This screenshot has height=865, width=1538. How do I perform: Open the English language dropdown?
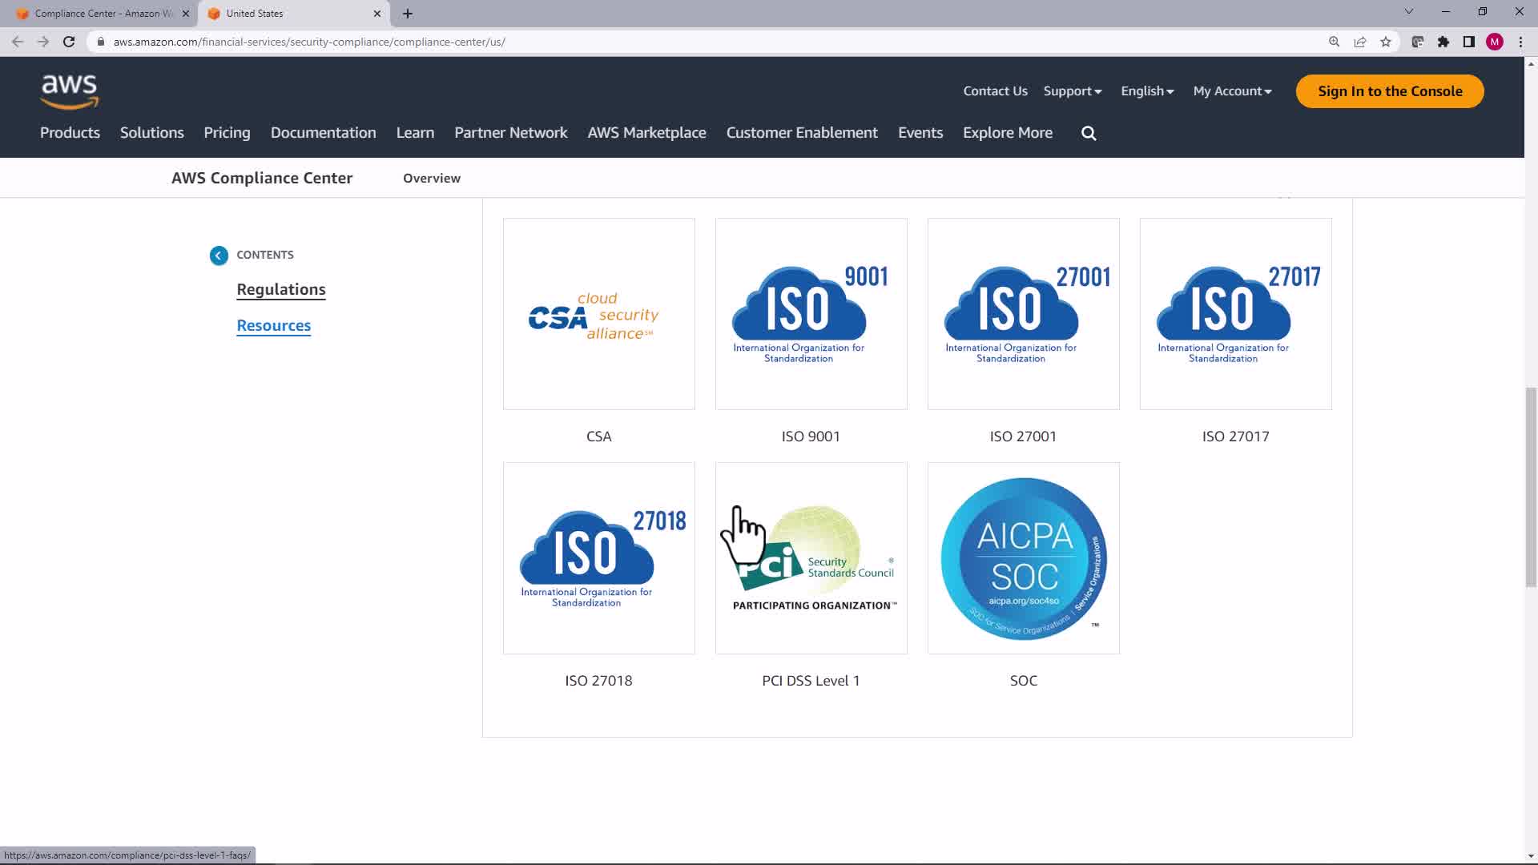[x=1147, y=91]
